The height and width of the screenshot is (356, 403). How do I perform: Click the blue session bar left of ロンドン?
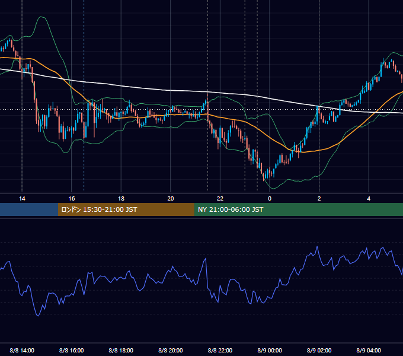[x=29, y=209]
